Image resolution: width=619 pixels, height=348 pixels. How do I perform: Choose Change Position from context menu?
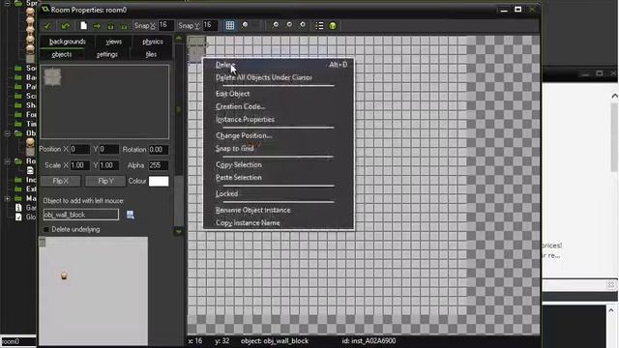click(279, 135)
